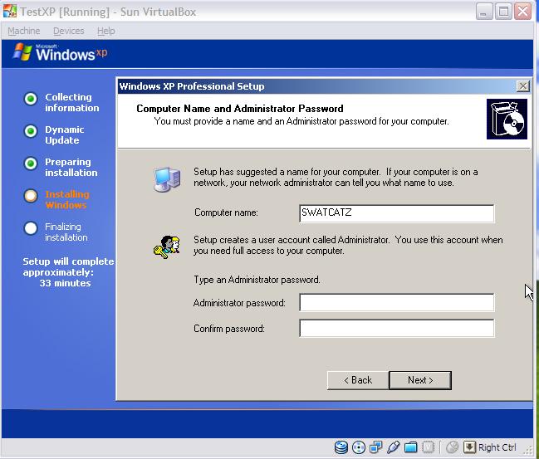
Task: Click the Installing Windows step indicator
Action: tap(31, 196)
